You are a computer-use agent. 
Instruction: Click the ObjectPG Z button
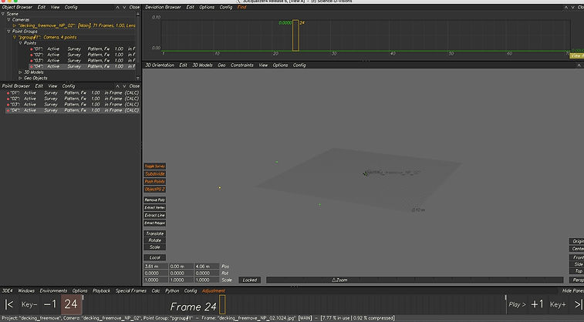coord(154,190)
